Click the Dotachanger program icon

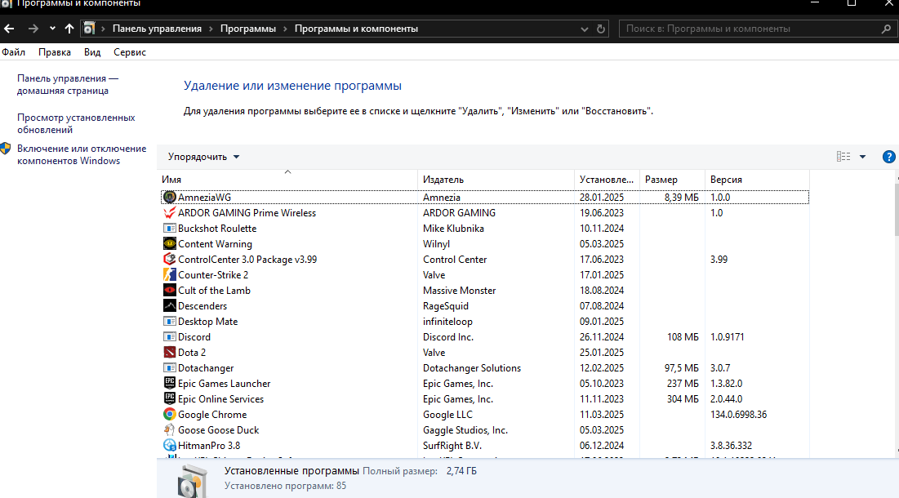point(169,368)
